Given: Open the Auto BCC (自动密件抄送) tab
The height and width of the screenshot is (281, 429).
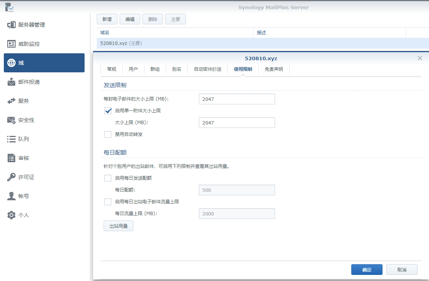Looking at the screenshot, I should [x=208, y=69].
